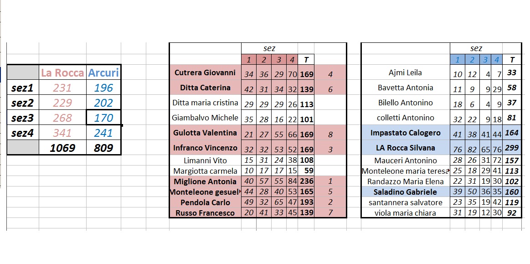
Task: Select Miglione Antonia total 236
Action: (306, 181)
